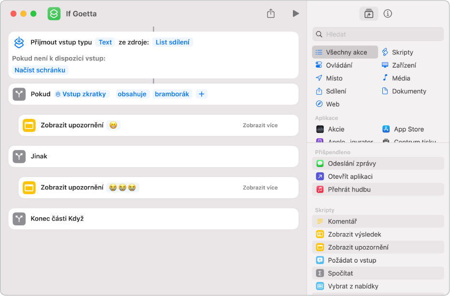Edit the grinning emoji alert text
This screenshot has width=450, height=296.
point(114,125)
